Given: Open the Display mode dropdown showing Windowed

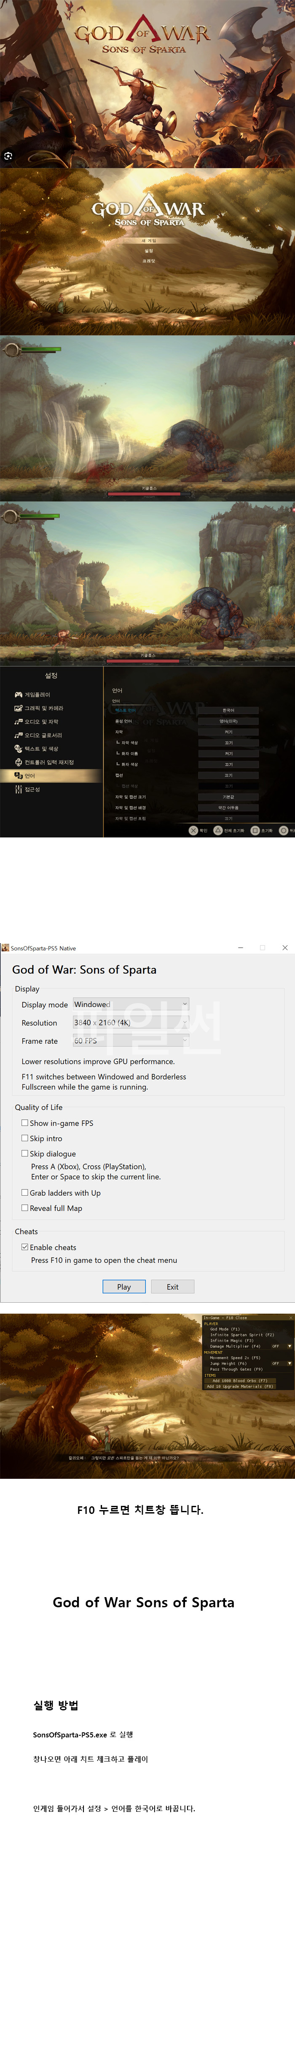Looking at the screenshot, I should tap(130, 1004).
